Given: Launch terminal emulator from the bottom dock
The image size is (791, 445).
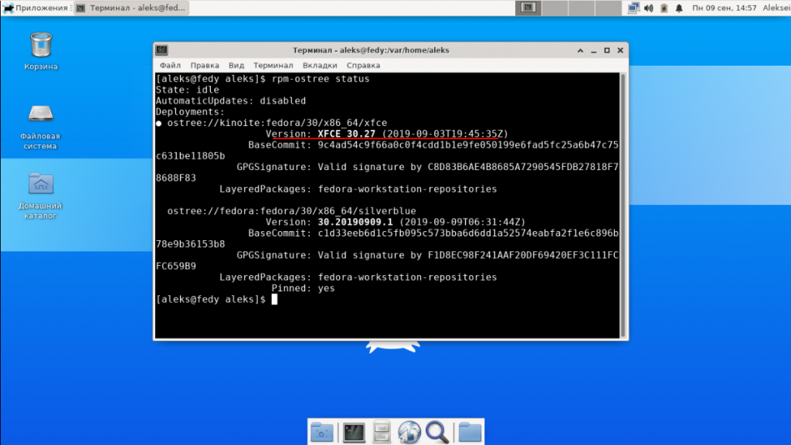Looking at the screenshot, I should [x=353, y=432].
